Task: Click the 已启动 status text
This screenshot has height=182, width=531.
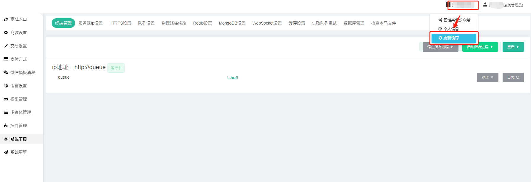Action: (x=232, y=77)
